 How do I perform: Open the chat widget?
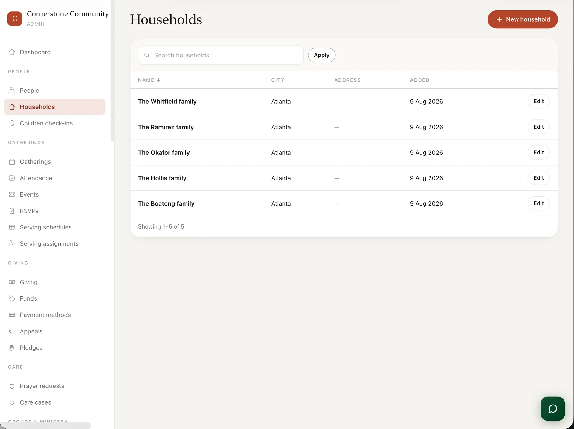pos(552,409)
